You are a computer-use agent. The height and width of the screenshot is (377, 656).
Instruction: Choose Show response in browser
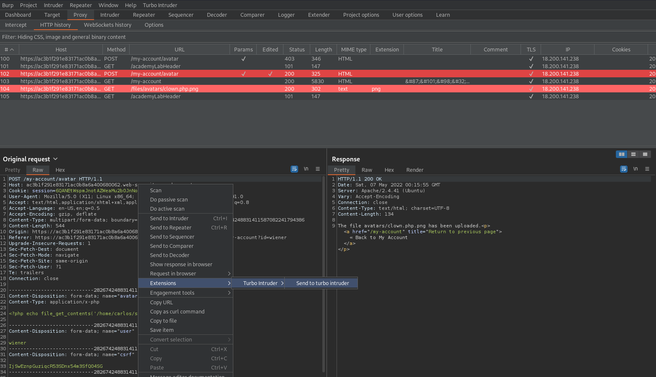186,265
